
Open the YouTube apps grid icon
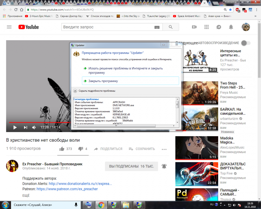click(206, 27)
